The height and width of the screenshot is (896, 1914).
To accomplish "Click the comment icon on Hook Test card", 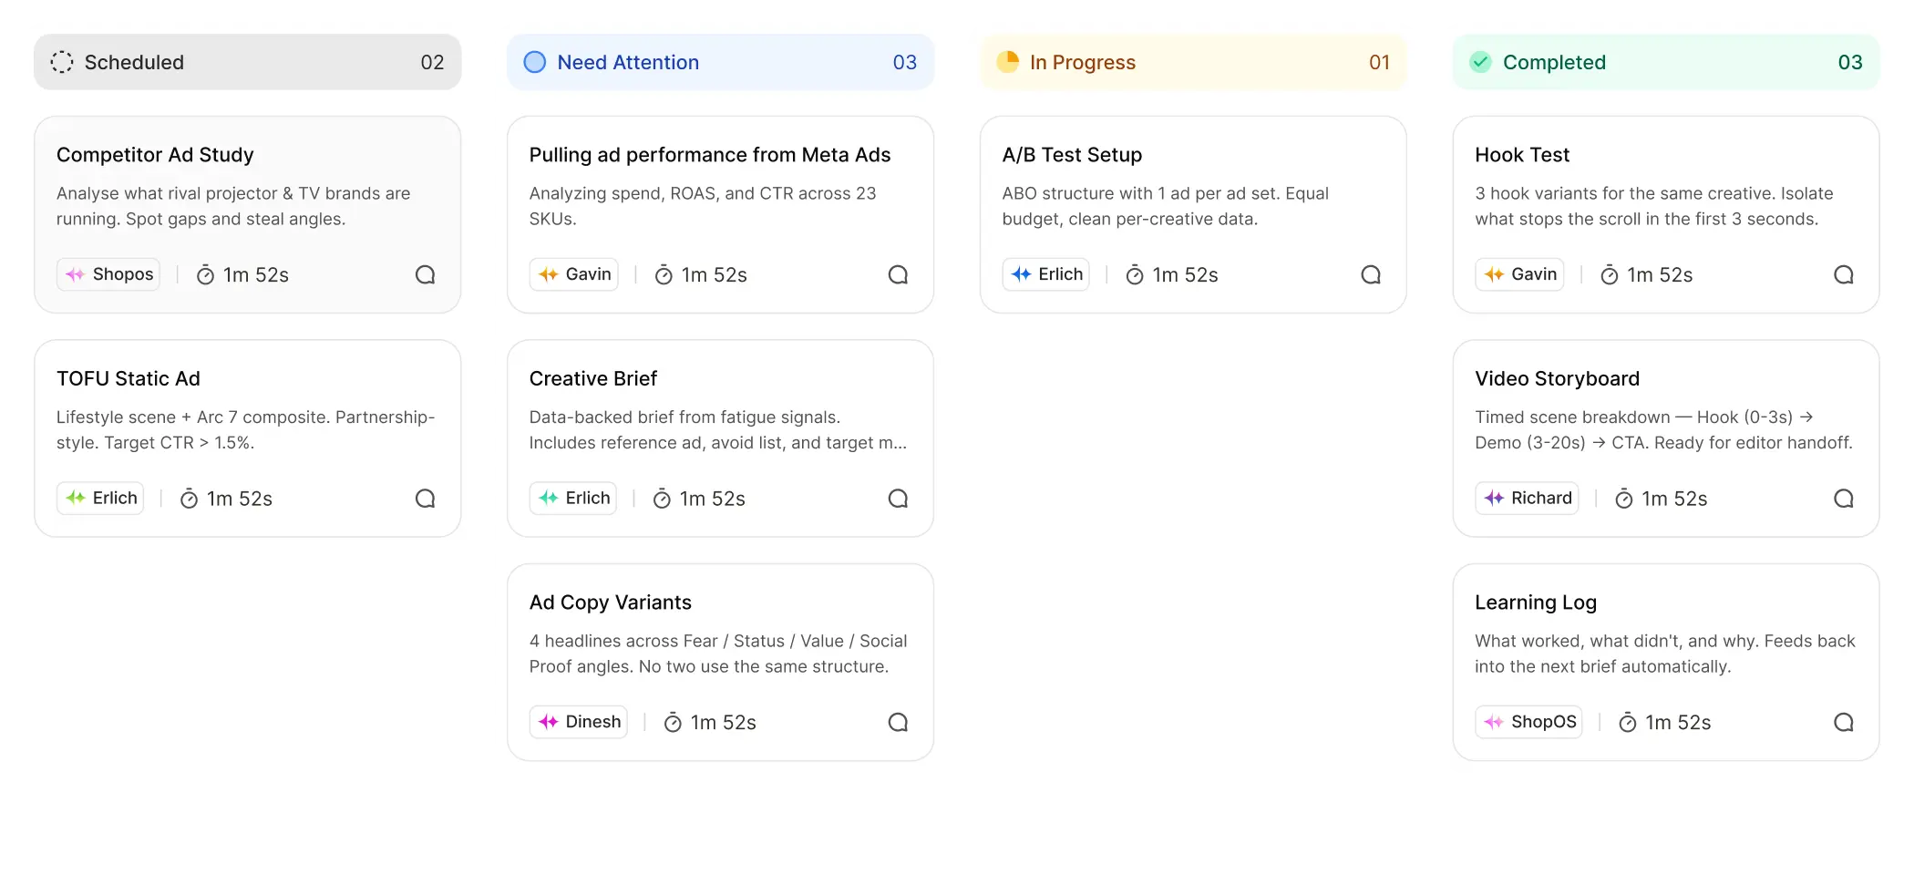I will click(1844, 274).
